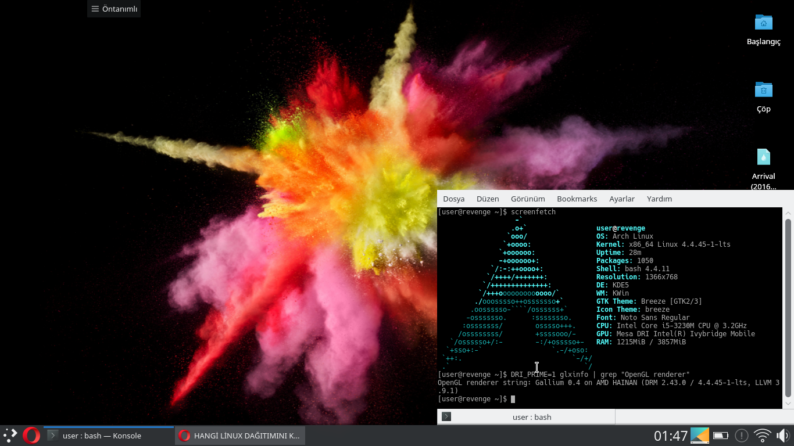The image size is (794, 446).
Task: Click the Kernel version line in terminal
Action: [x=663, y=244]
